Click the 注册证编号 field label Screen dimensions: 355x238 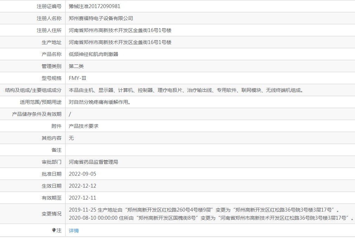coord(49,6)
